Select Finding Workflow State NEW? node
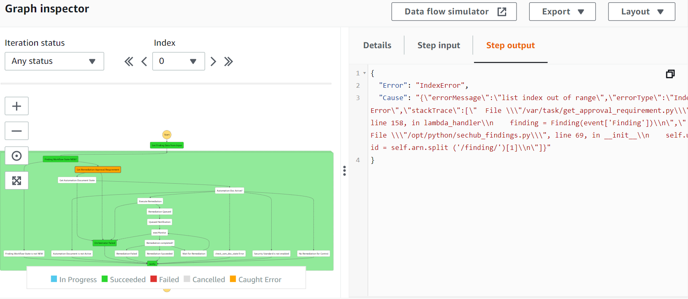The image size is (688, 299). click(61, 159)
